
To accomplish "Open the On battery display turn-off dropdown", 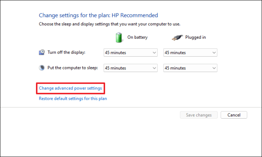I will pos(131,53).
